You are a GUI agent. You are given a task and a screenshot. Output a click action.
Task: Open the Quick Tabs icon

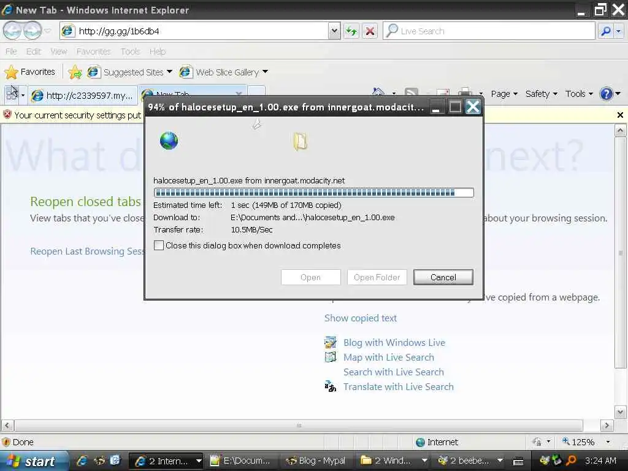point(12,94)
